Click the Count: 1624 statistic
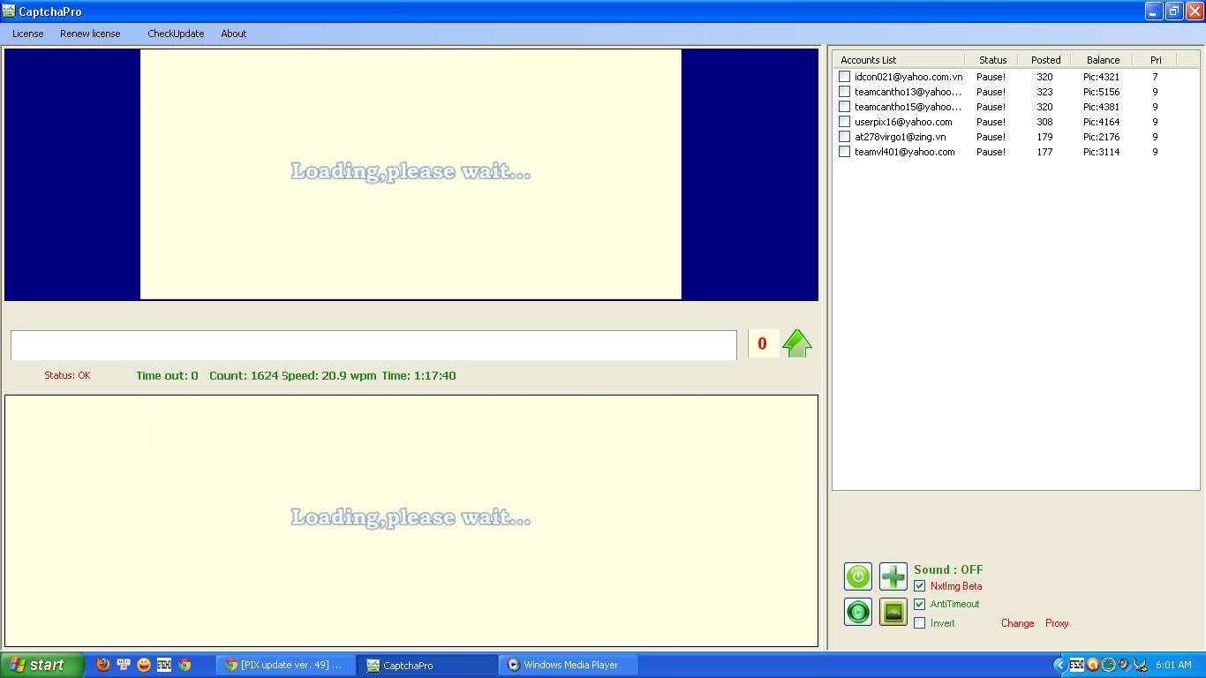The width and height of the screenshot is (1206, 678). [x=244, y=375]
